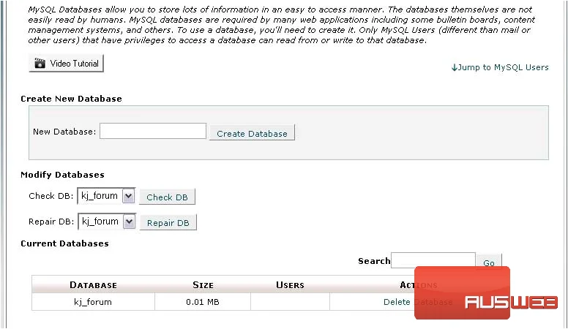This screenshot has width=568, height=329.
Task: Click the Users column header
Action: 290,285
